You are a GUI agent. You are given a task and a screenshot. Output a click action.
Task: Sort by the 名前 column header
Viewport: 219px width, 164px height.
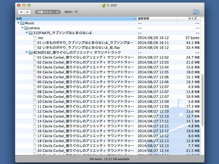[x=76, y=18]
